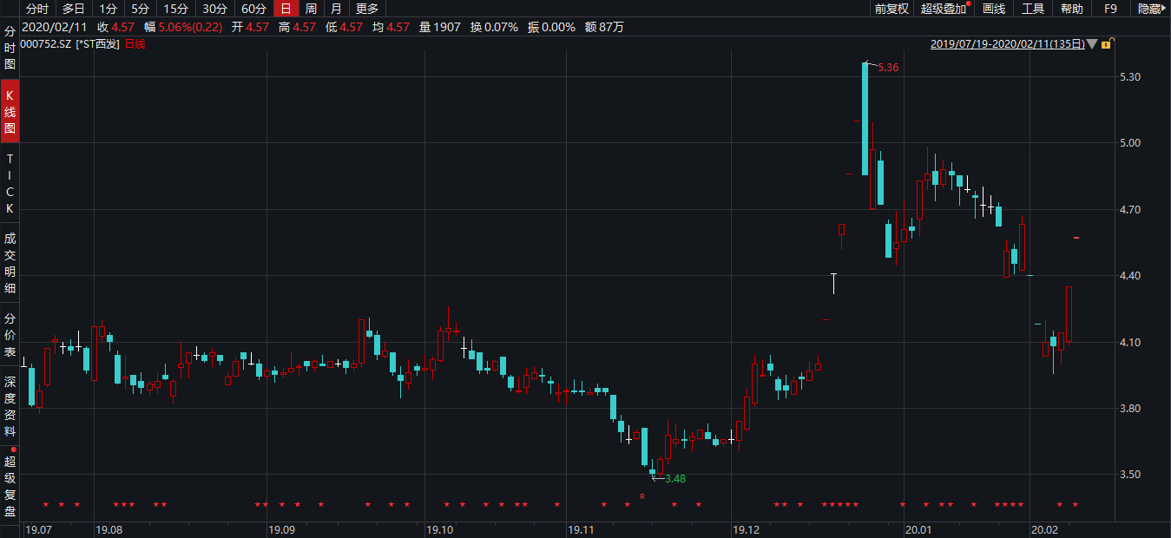The height and width of the screenshot is (538, 1171).
Task: Open the date range dropdown triangle
Action: (x=1094, y=43)
